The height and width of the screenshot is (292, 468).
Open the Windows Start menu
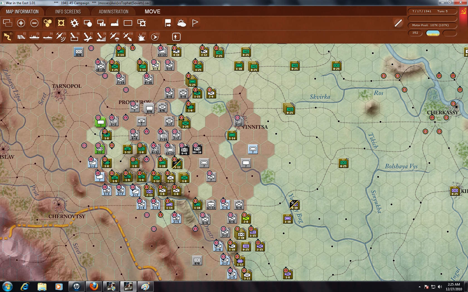[x=7, y=286]
